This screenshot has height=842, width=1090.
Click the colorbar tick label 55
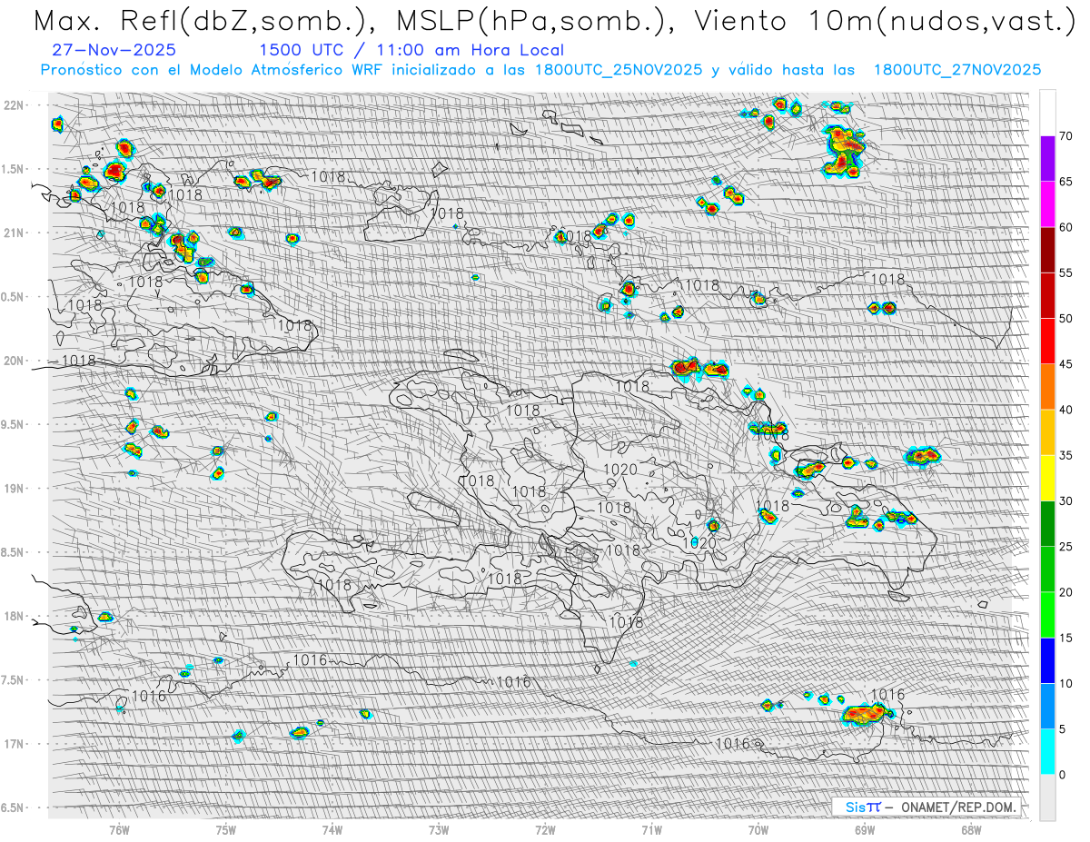point(1066,273)
